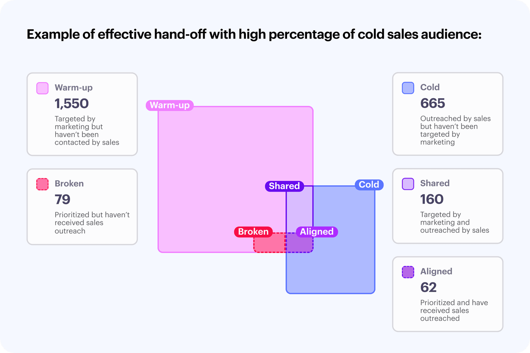
Task: Click the 160 Shared count
Action: (x=432, y=199)
